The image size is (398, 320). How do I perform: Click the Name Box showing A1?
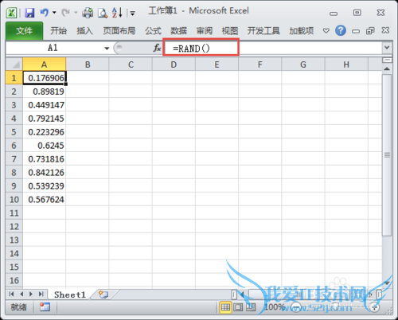tap(53, 48)
